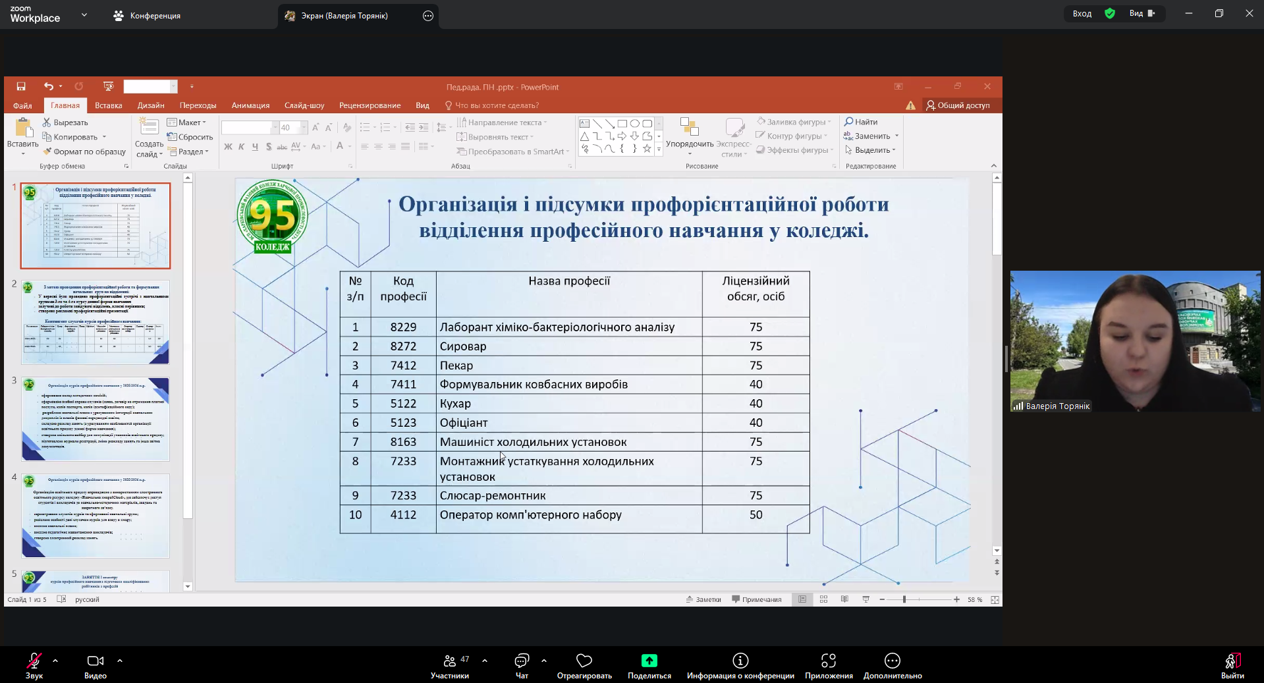Viewport: 1264px width, 683px height.
Task: Click the Share screen icon
Action: [x=649, y=661]
